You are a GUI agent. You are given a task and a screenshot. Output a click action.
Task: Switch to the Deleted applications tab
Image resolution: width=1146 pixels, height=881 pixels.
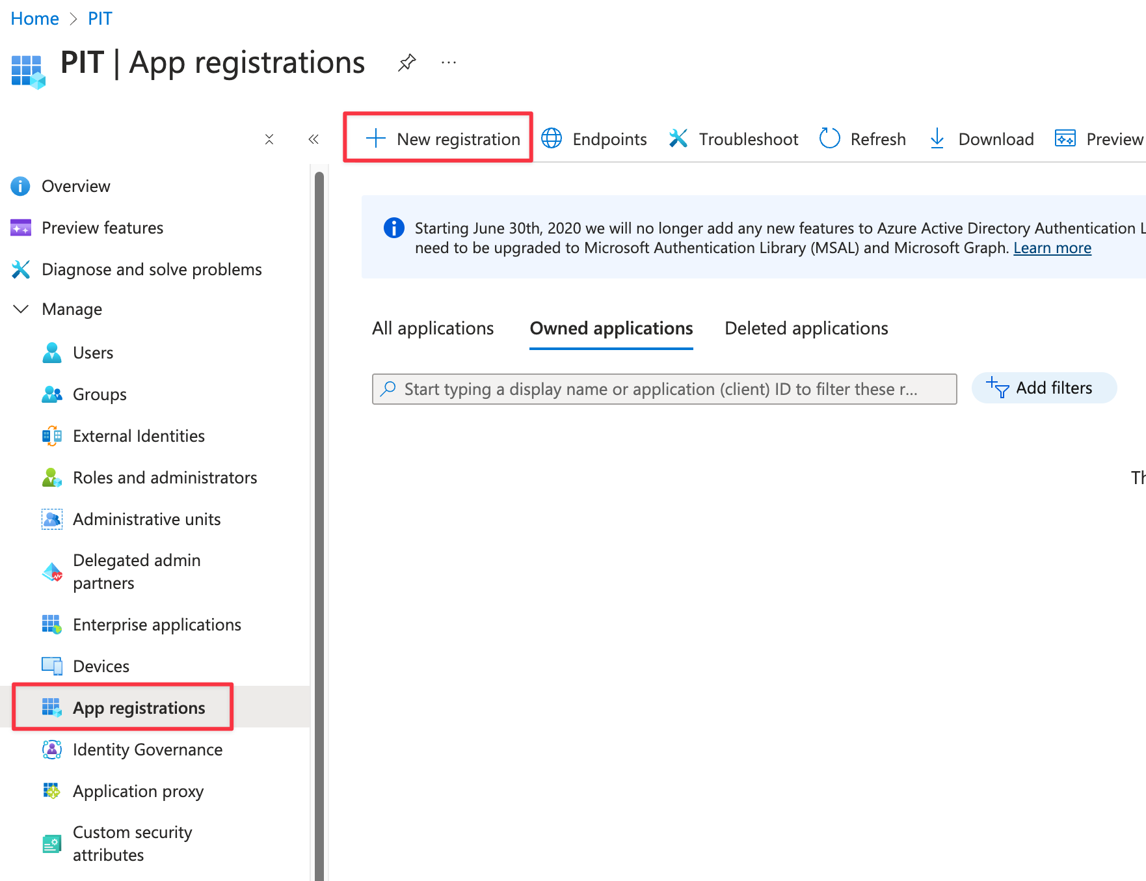(806, 329)
